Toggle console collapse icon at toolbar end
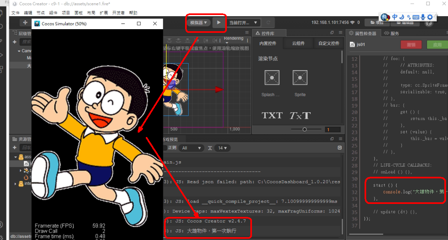The height and width of the screenshot is (240, 448). pos(340,148)
